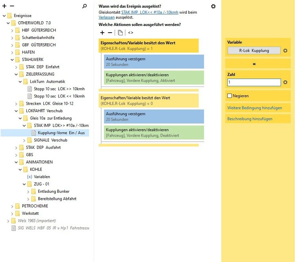
Task: Click the code view angle brackets icon
Action: 131,33
